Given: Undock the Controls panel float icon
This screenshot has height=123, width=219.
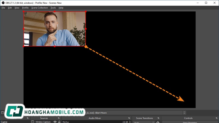Looking at the screenshot, I should (217, 118).
